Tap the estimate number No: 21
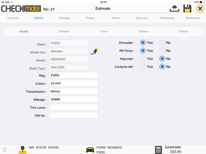The width and height of the screenshot is (206, 154). (x=49, y=9)
